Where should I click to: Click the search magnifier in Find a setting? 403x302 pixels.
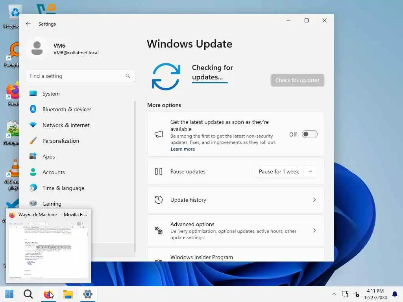[x=128, y=76]
